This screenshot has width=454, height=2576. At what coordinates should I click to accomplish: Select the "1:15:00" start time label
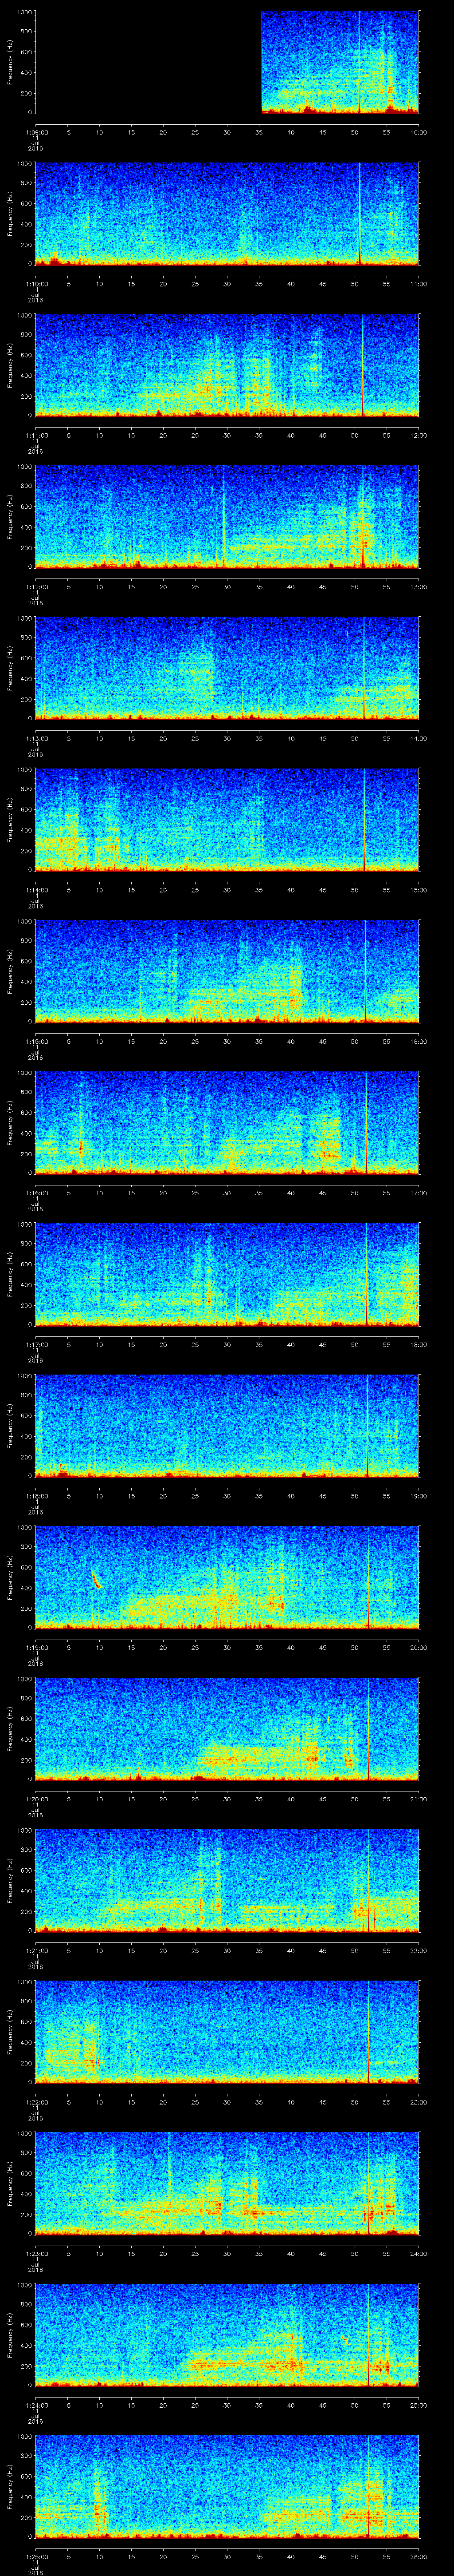tap(36, 1041)
